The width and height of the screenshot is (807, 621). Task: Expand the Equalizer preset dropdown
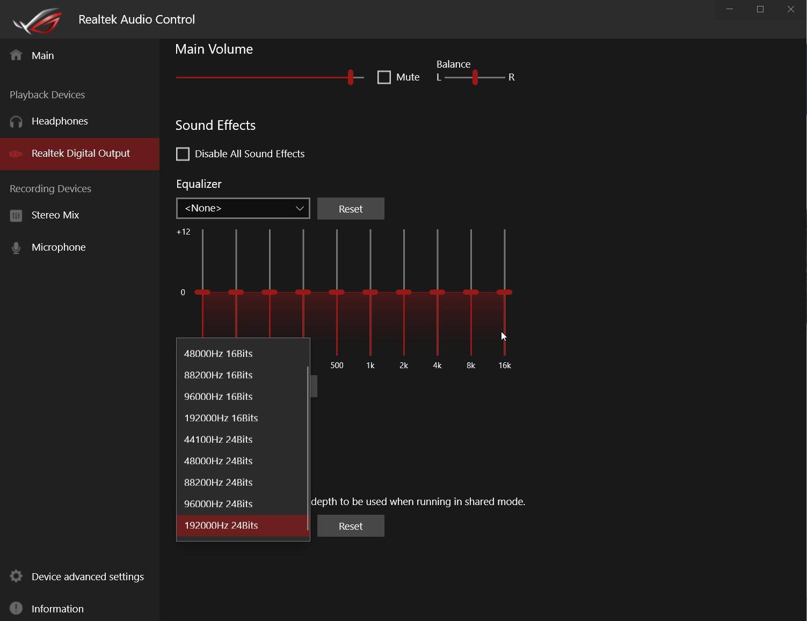tap(243, 208)
